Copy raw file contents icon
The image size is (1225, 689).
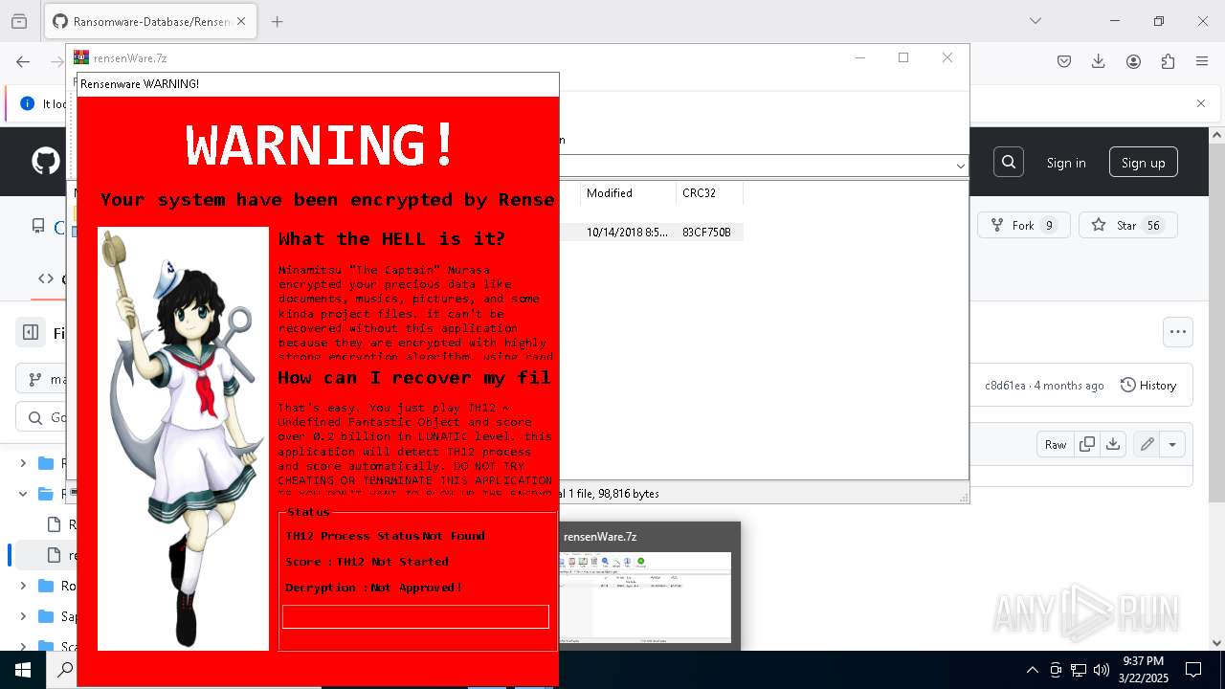pos(1087,444)
